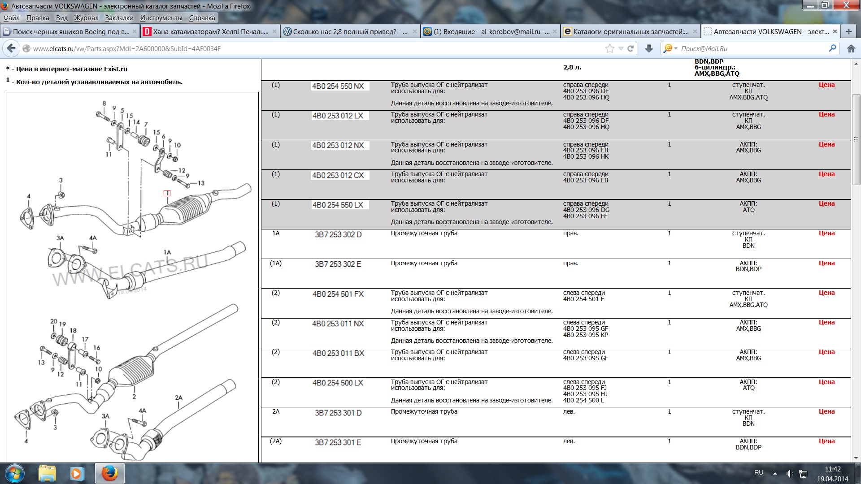Show hidden tray icons arrow
Viewport: 861px width, 484px height.
(x=775, y=473)
